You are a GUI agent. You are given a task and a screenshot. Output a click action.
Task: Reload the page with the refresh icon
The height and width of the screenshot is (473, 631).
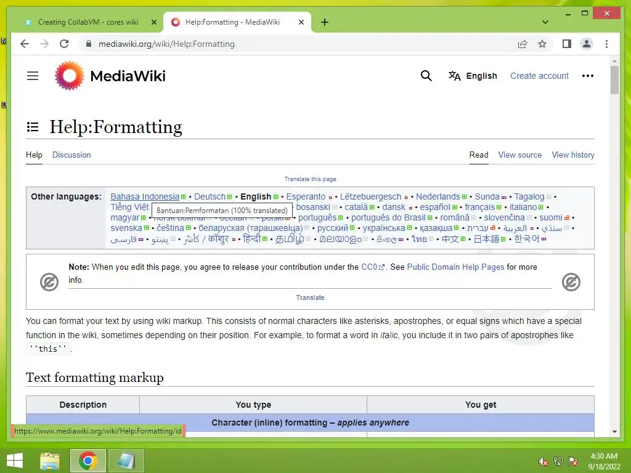[x=64, y=44]
